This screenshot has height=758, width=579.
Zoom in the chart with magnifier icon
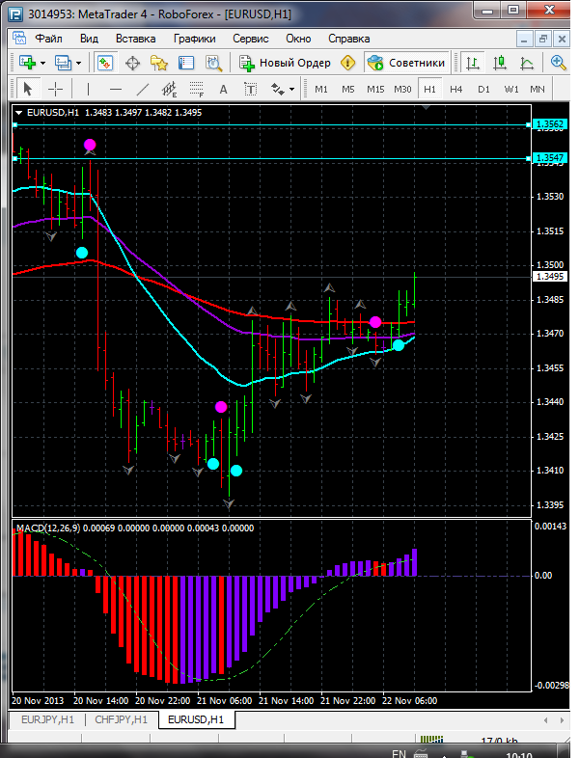click(x=558, y=63)
